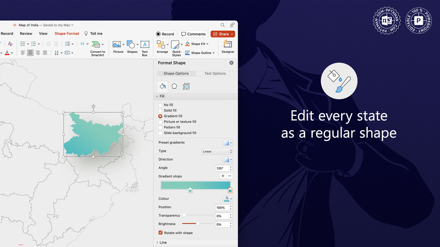
Task: Align text right
Action: pos(38,52)
